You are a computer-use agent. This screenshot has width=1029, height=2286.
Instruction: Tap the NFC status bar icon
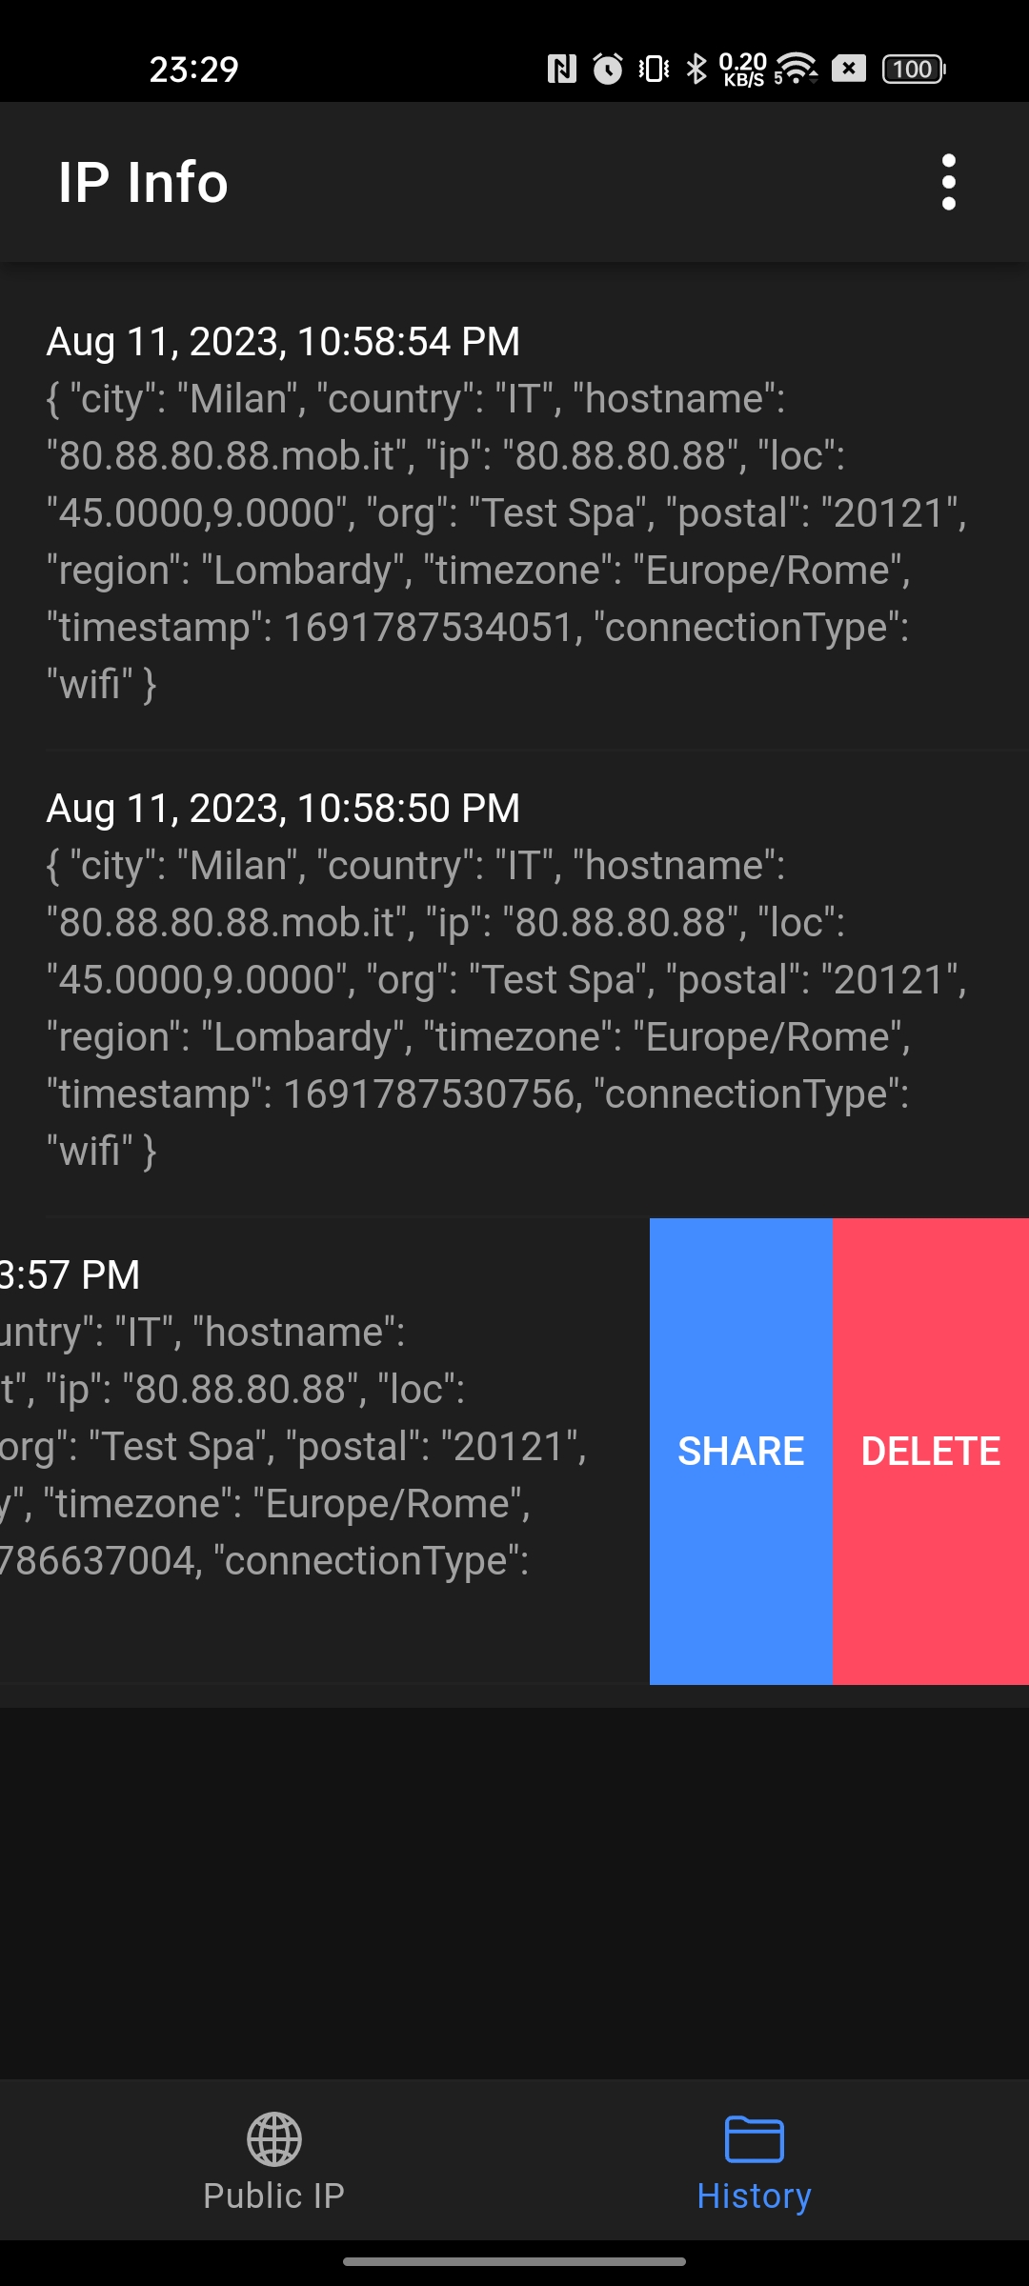point(562,69)
